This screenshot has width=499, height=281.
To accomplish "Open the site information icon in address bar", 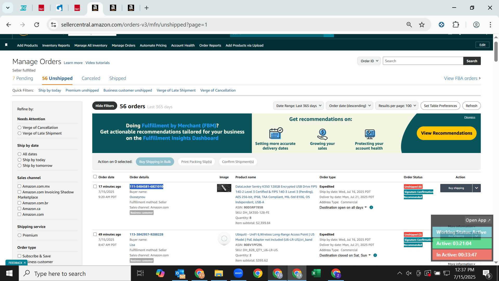I will (54, 25).
